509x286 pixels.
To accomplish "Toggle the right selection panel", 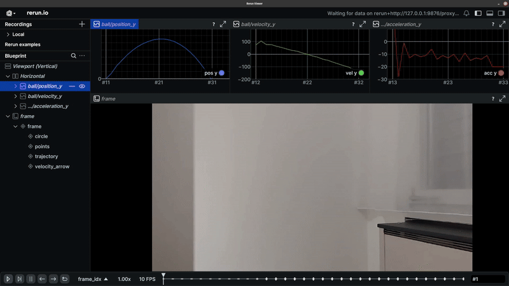I will [501, 13].
